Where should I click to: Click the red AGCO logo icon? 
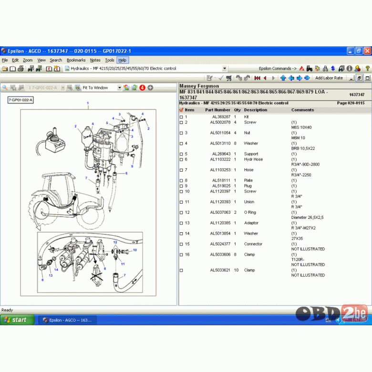(301, 69)
